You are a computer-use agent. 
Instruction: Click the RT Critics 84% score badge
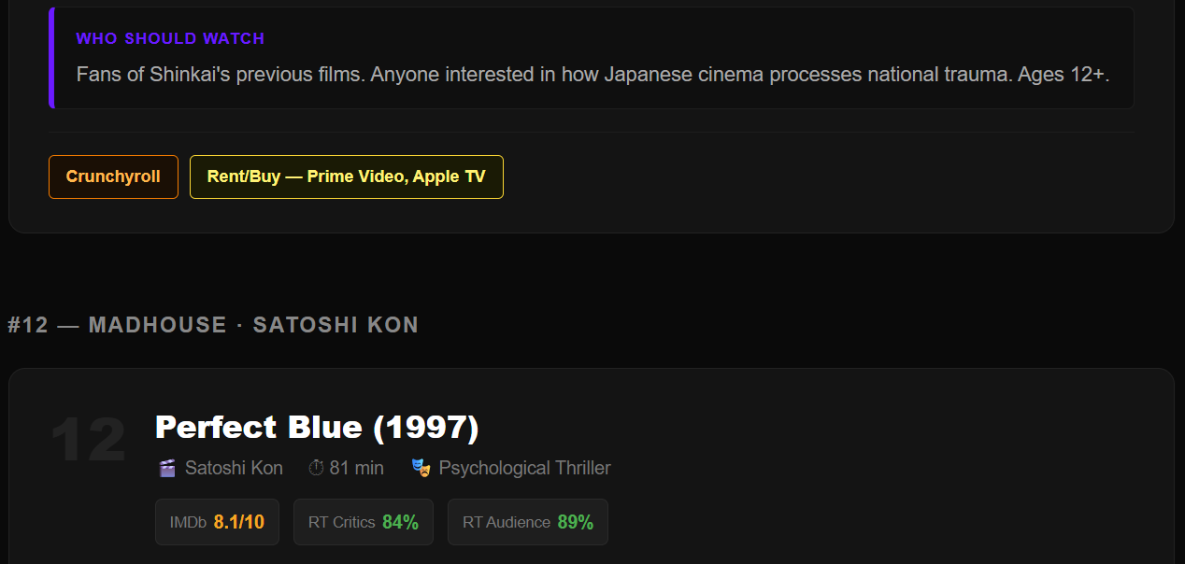coord(363,521)
